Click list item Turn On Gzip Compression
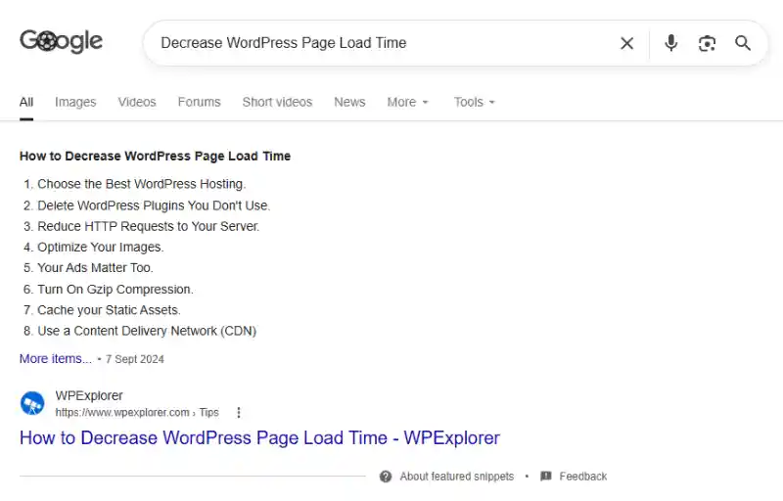This screenshot has height=501, width=783. coord(115,290)
